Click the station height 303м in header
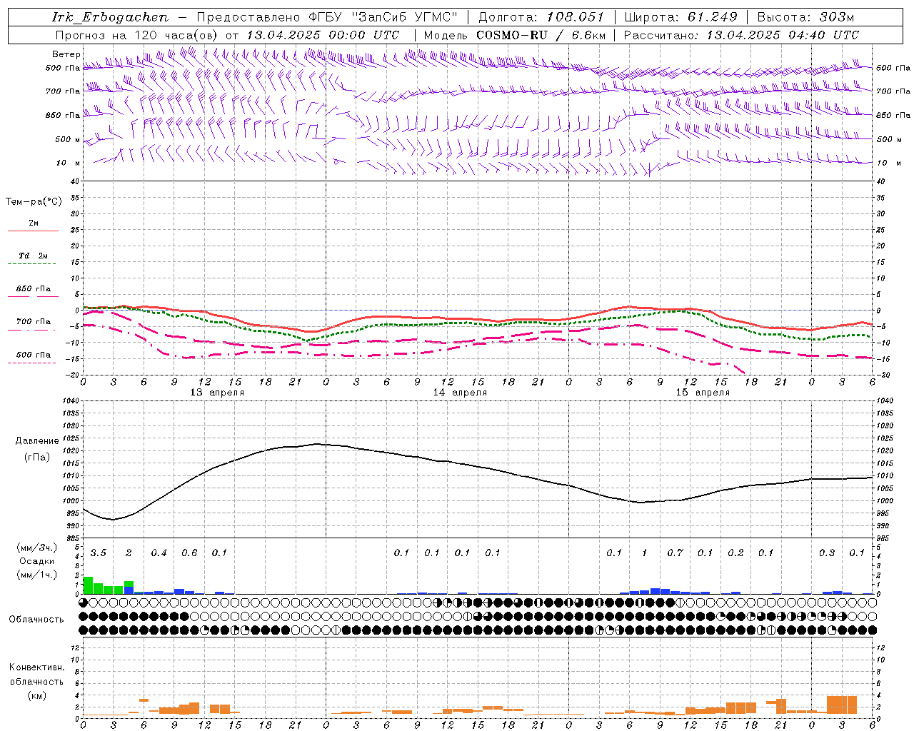 (x=835, y=17)
